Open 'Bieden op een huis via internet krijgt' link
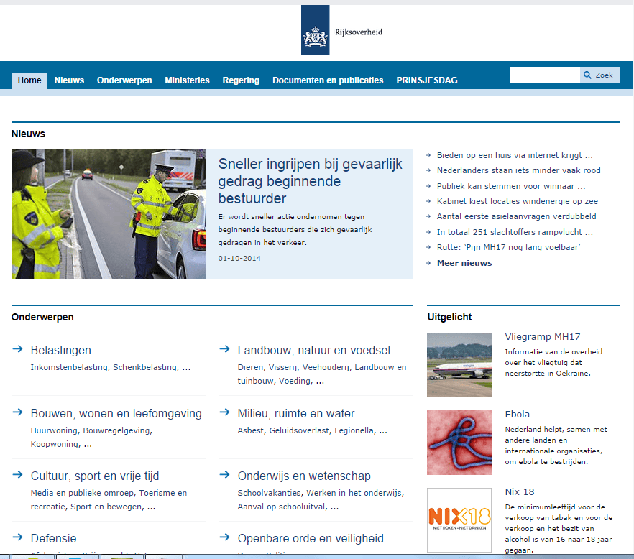634x559 pixels. 515,155
